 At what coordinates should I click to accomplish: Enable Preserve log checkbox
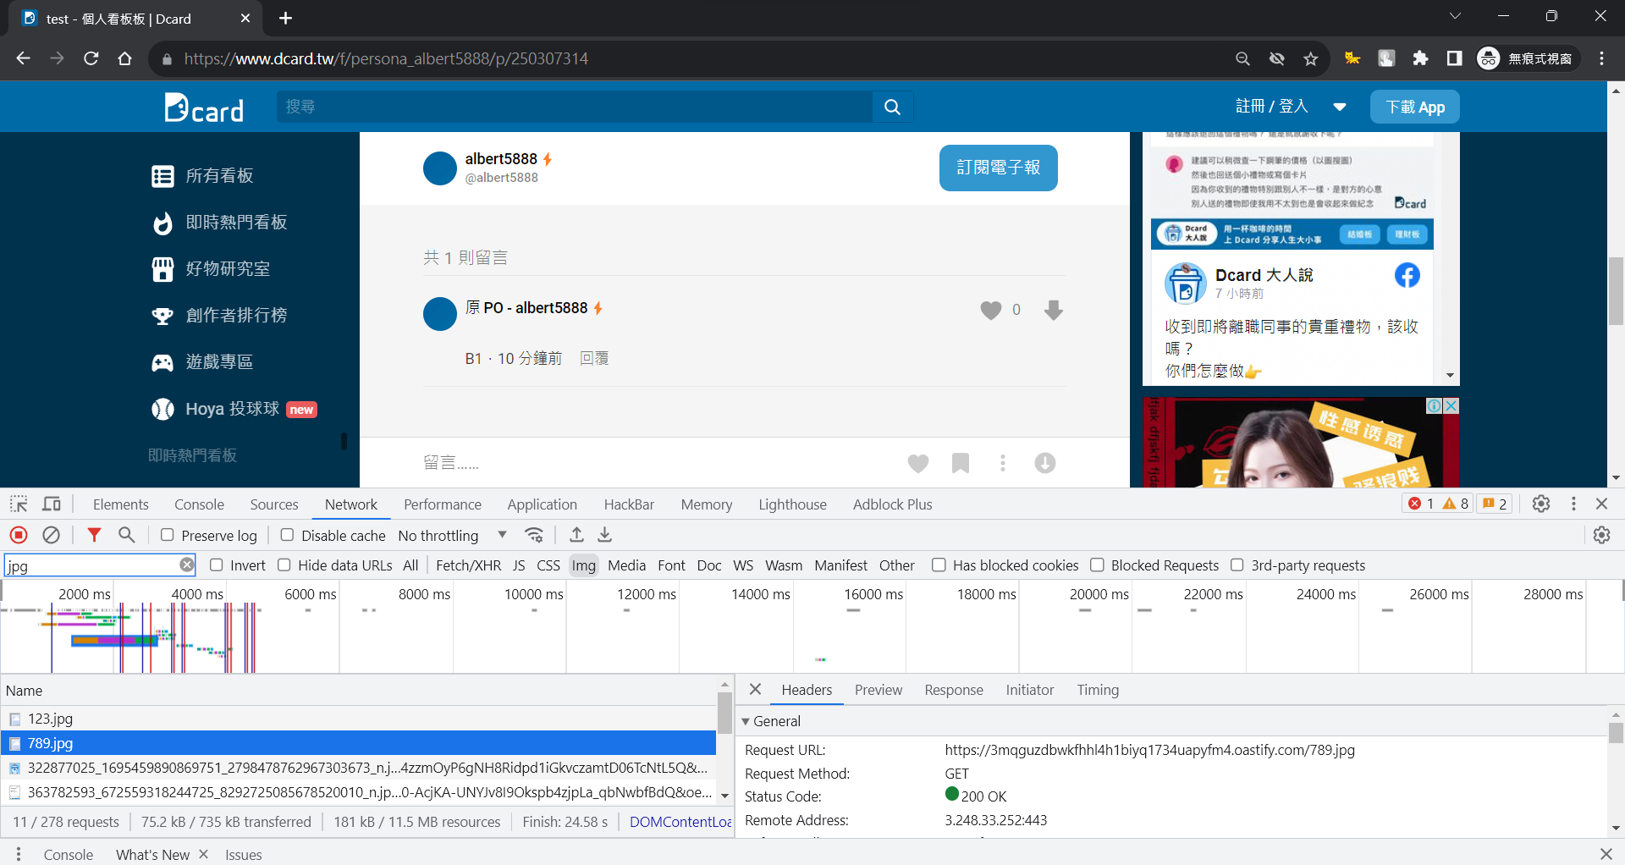[x=168, y=535]
